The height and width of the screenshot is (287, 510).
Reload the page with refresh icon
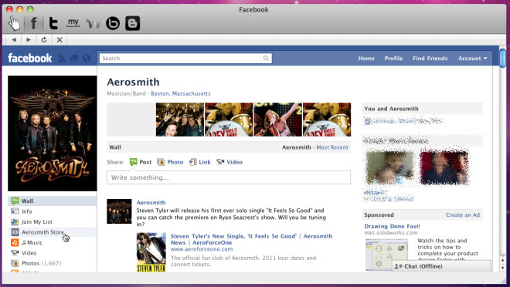[44, 39]
